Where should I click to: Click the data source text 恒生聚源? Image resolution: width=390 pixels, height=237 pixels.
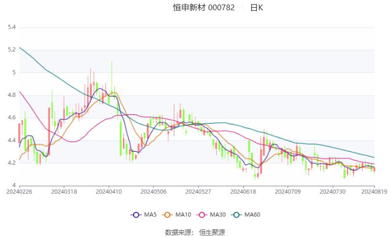[212, 232]
